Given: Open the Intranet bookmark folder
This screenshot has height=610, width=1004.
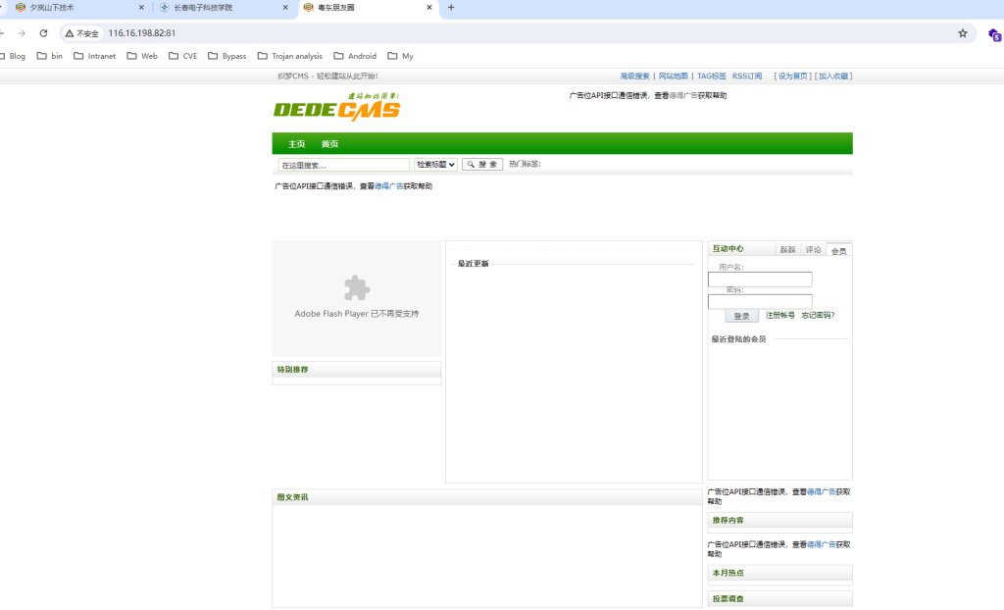Looking at the screenshot, I should 94,56.
